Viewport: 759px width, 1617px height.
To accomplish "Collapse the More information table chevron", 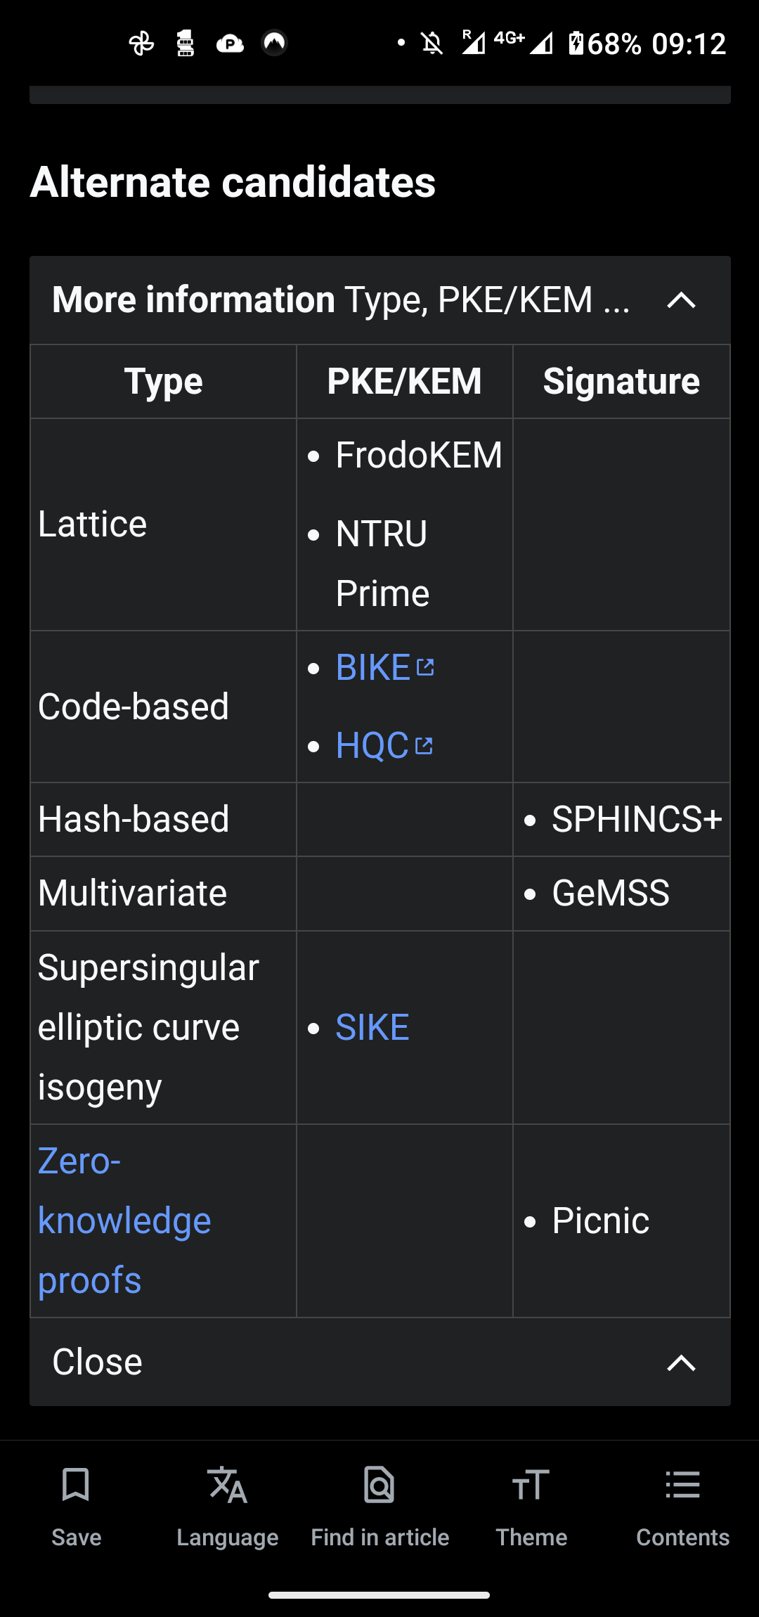I will click(x=681, y=300).
